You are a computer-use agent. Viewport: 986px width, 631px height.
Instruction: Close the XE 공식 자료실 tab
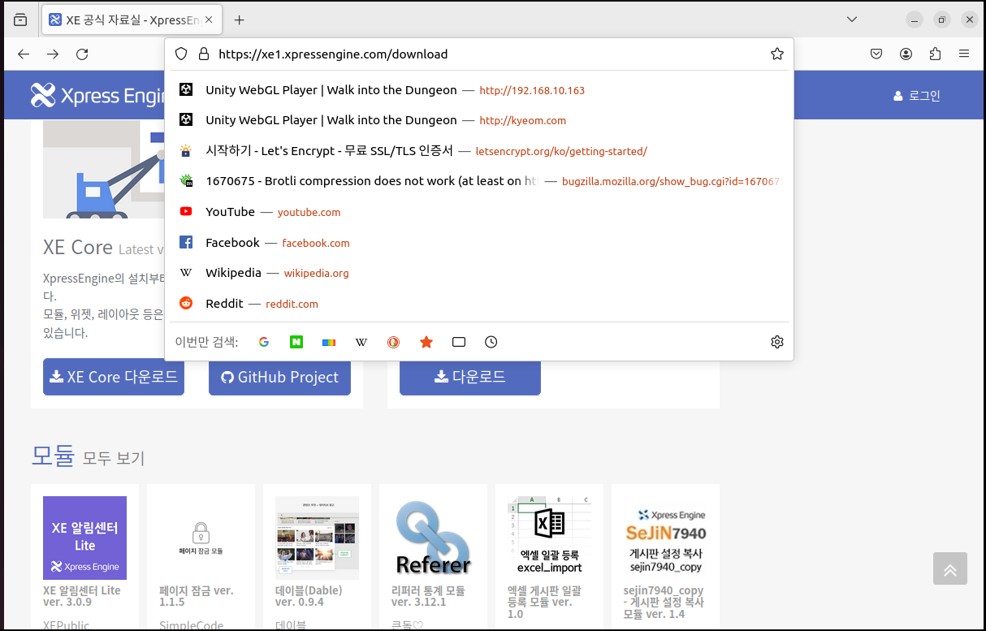point(209,19)
